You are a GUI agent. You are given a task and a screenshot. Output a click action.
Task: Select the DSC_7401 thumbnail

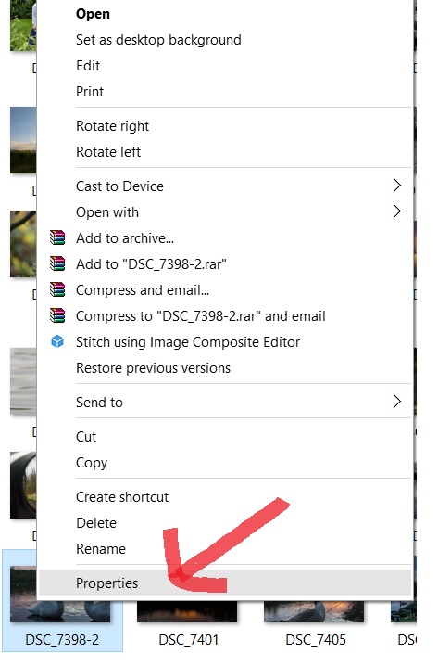tap(187, 611)
